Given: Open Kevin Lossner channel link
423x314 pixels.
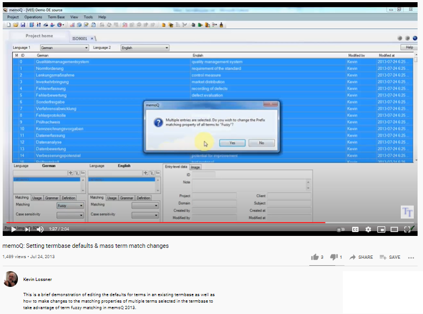Looking at the screenshot, I should (37, 279).
